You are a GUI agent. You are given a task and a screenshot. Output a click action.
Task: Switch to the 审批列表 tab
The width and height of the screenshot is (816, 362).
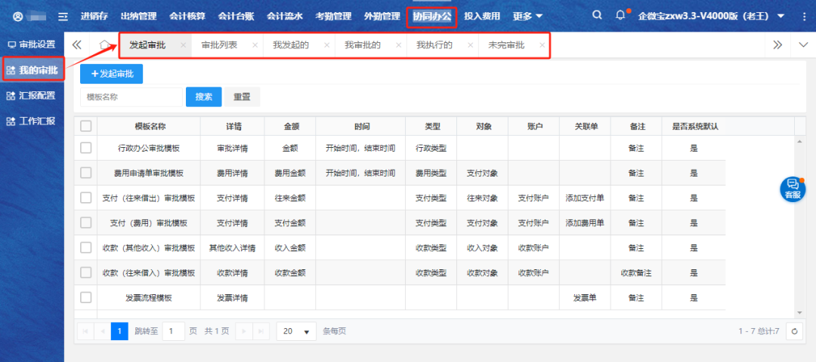coord(220,45)
